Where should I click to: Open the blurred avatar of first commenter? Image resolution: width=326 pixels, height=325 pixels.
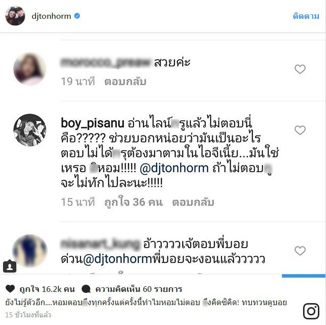30,69
